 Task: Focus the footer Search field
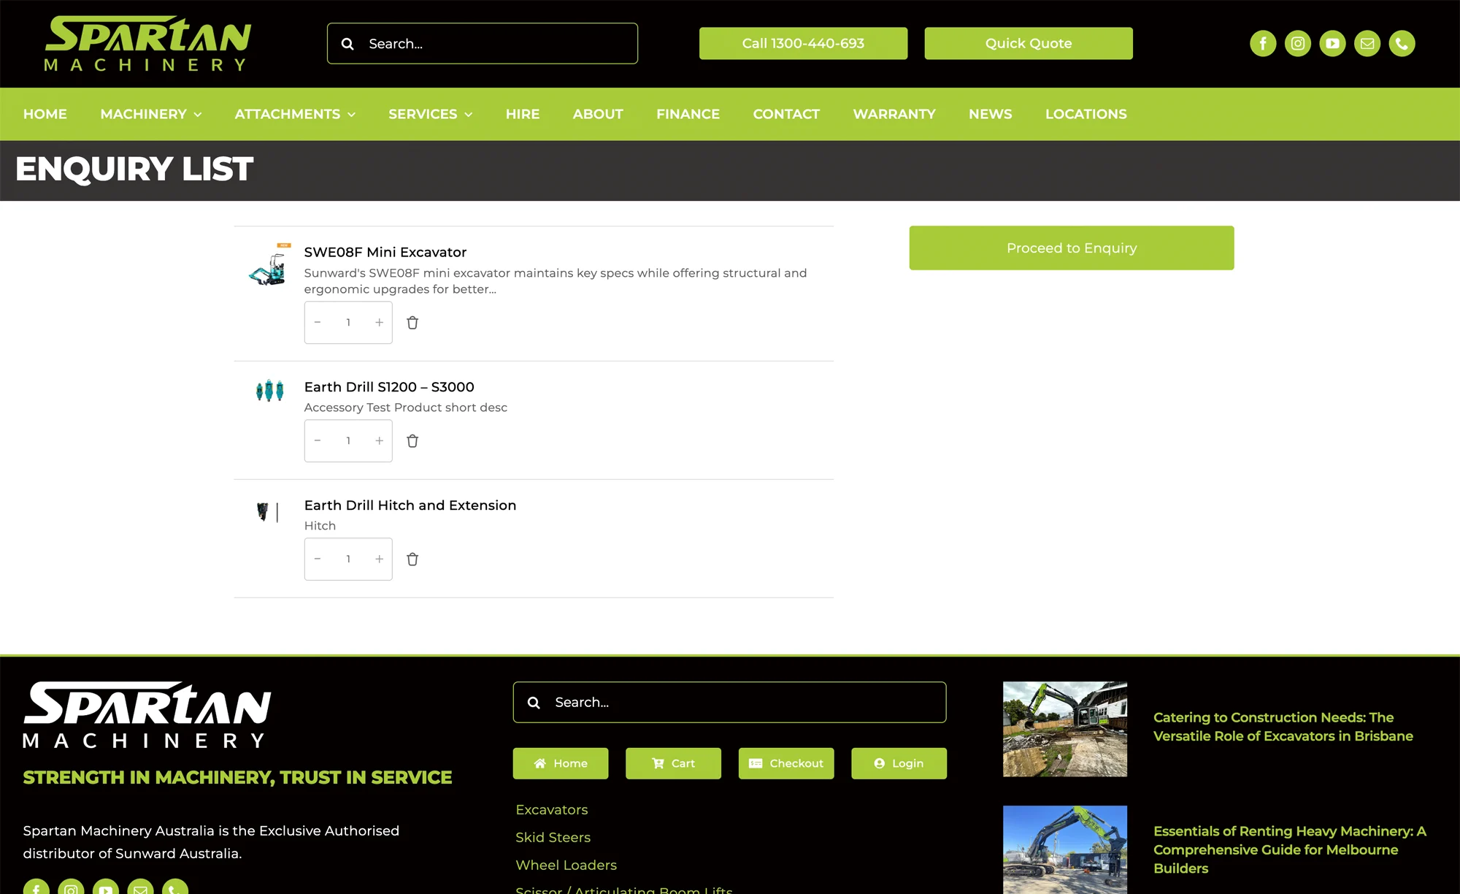pos(730,703)
